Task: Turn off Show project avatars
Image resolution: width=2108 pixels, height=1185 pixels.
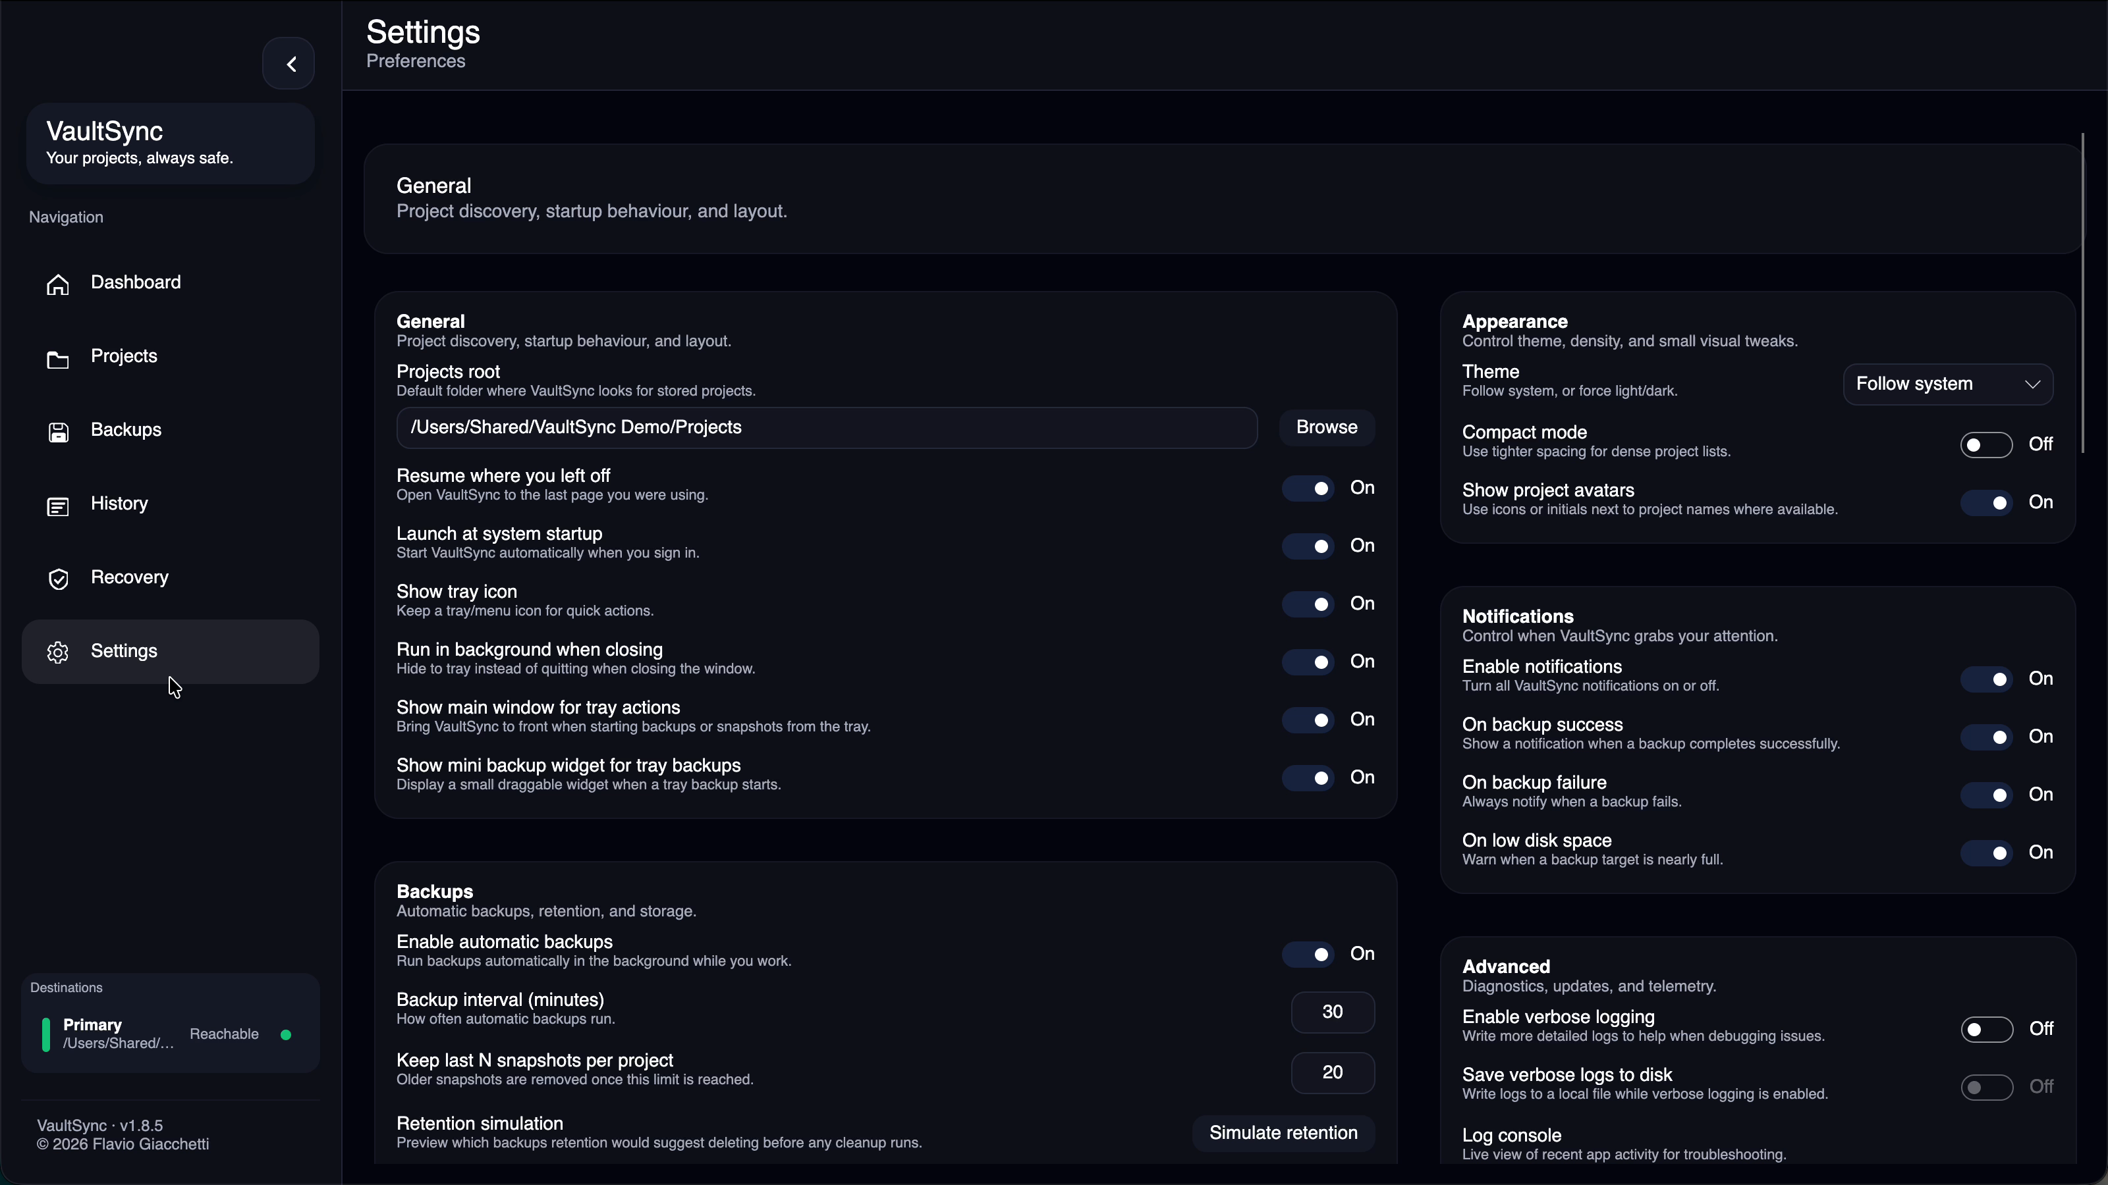Action: click(1986, 503)
